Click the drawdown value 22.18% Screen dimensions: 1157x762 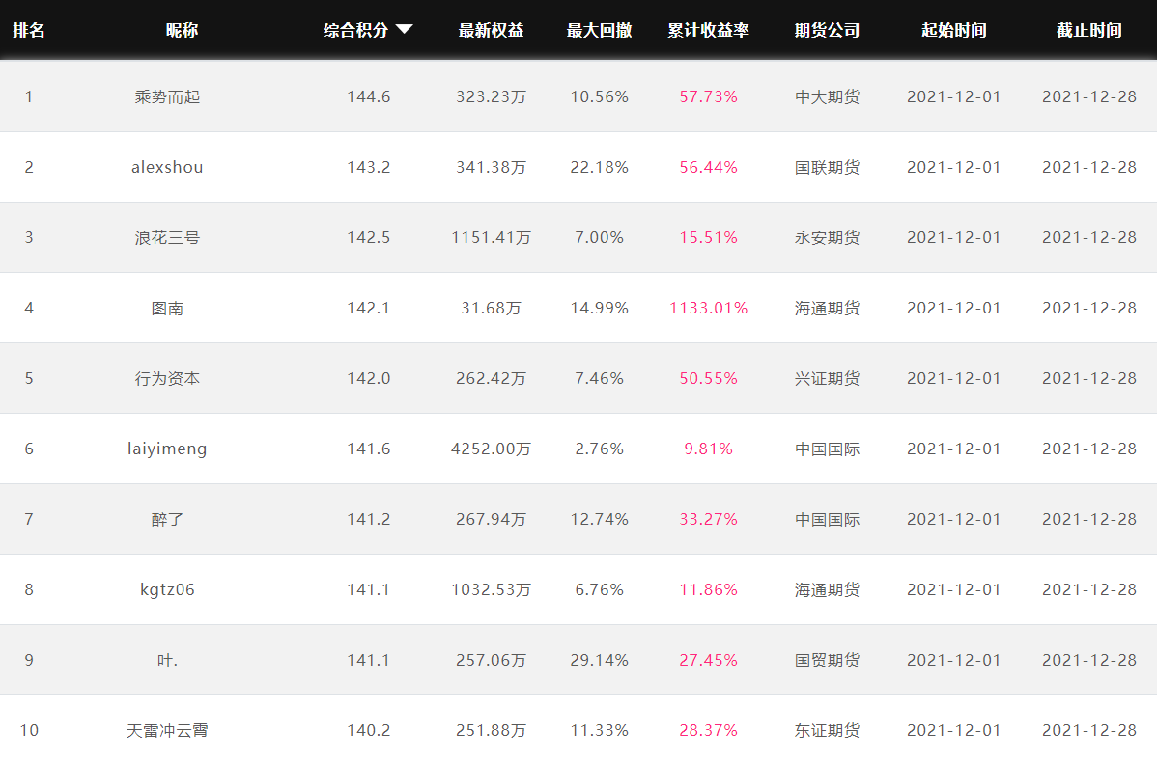point(599,167)
